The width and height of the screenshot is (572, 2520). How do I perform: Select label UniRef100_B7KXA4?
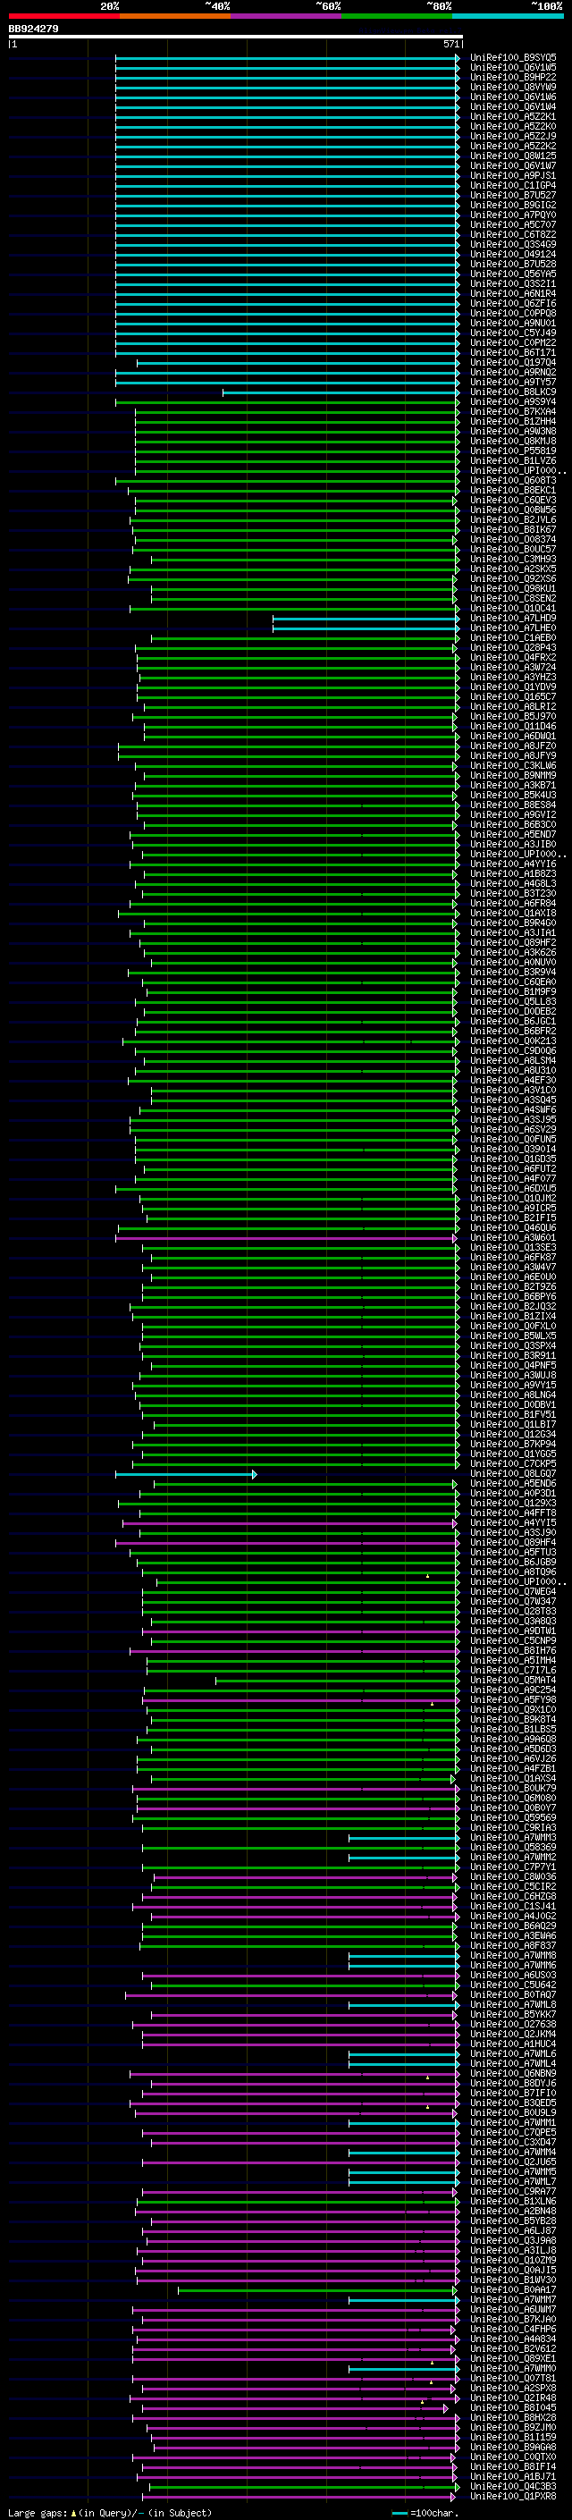(x=513, y=412)
